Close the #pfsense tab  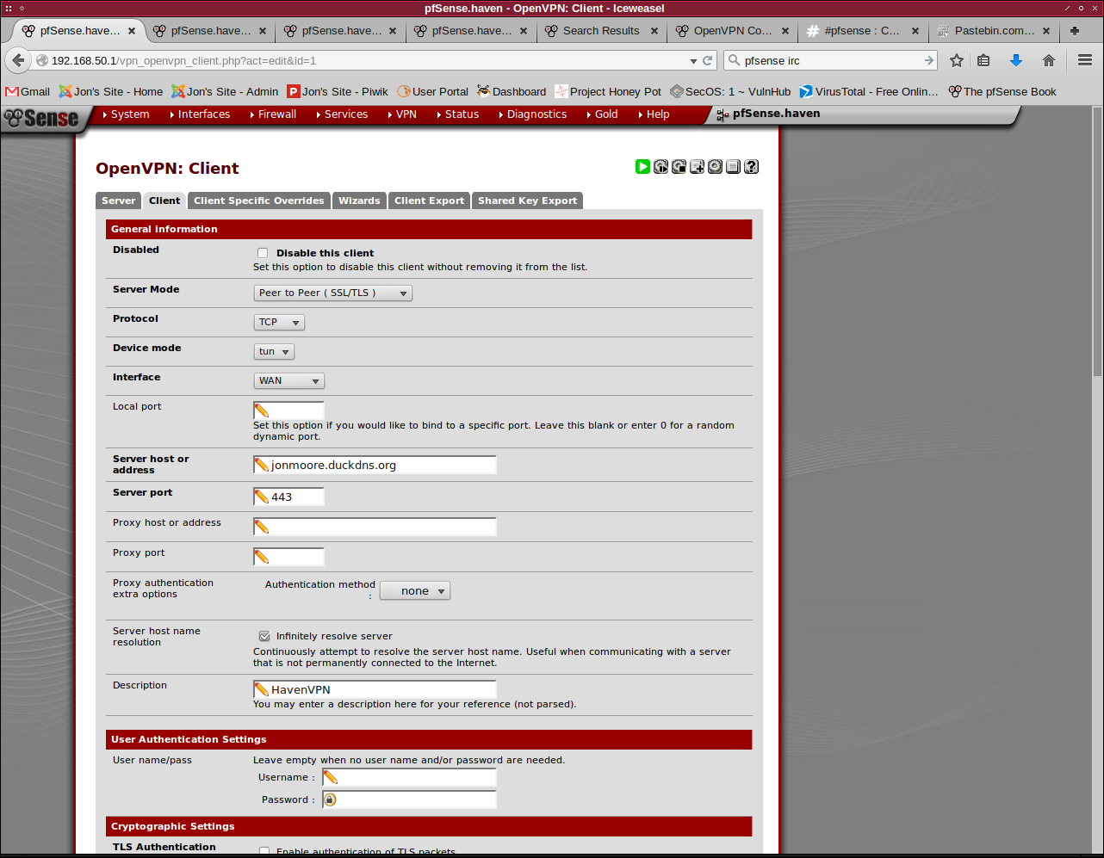pos(915,31)
